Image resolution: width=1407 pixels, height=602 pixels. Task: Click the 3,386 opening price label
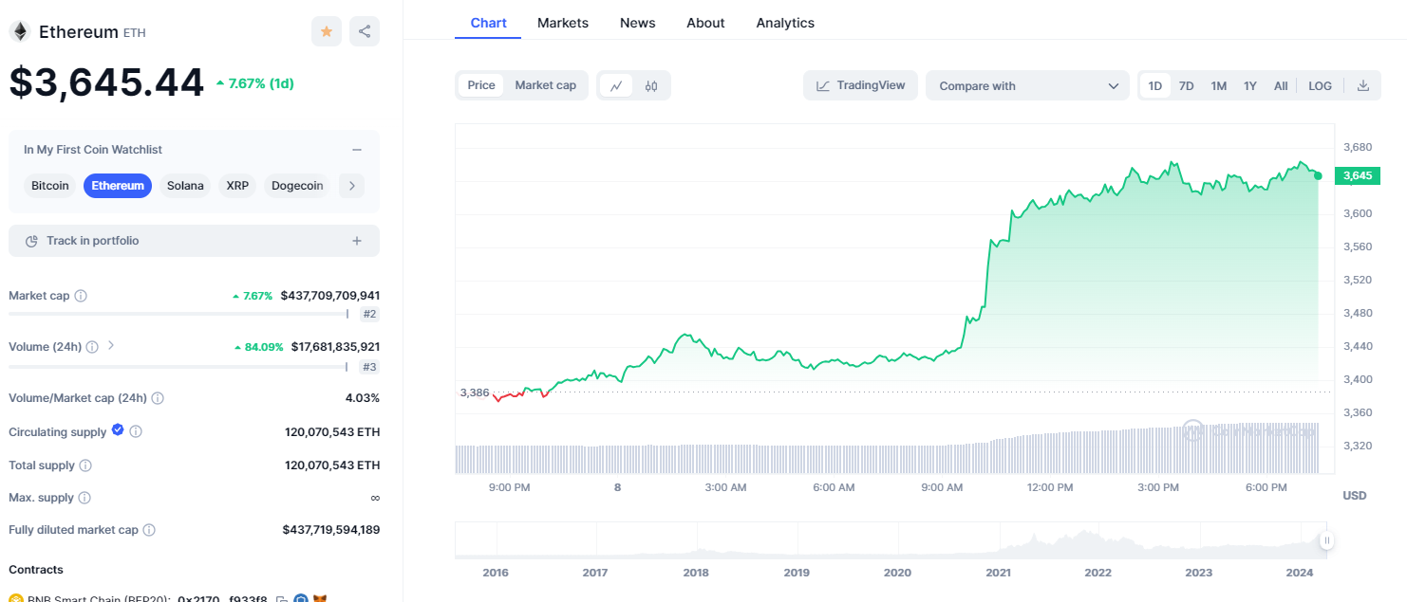click(x=475, y=392)
